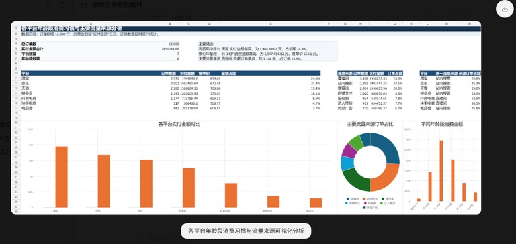This screenshot has width=516, height=244.
Task: Click the '7851284.66' total amount value
Action: pyautogui.click(x=171, y=49)
